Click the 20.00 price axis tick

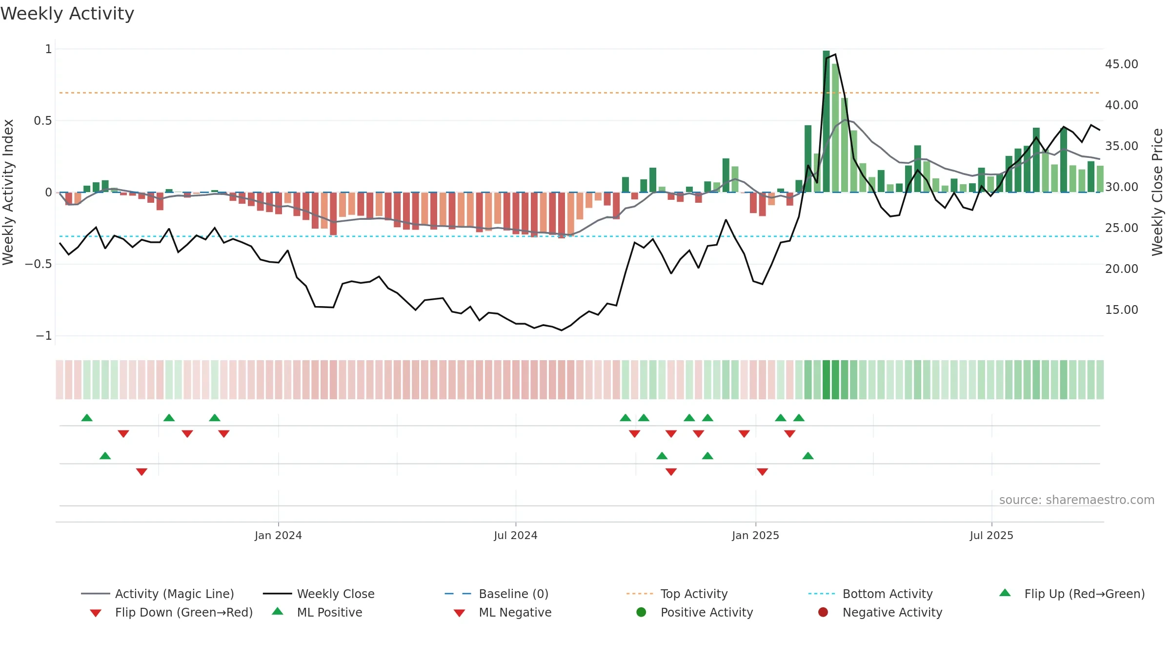click(x=1122, y=269)
